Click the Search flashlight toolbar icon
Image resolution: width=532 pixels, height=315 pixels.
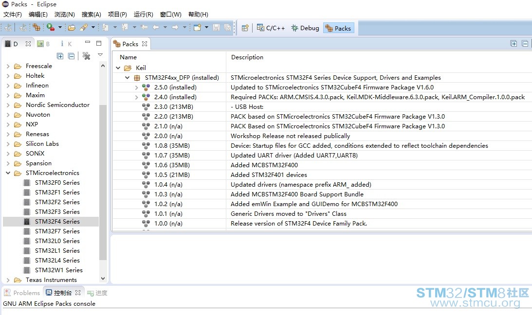pos(83,27)
